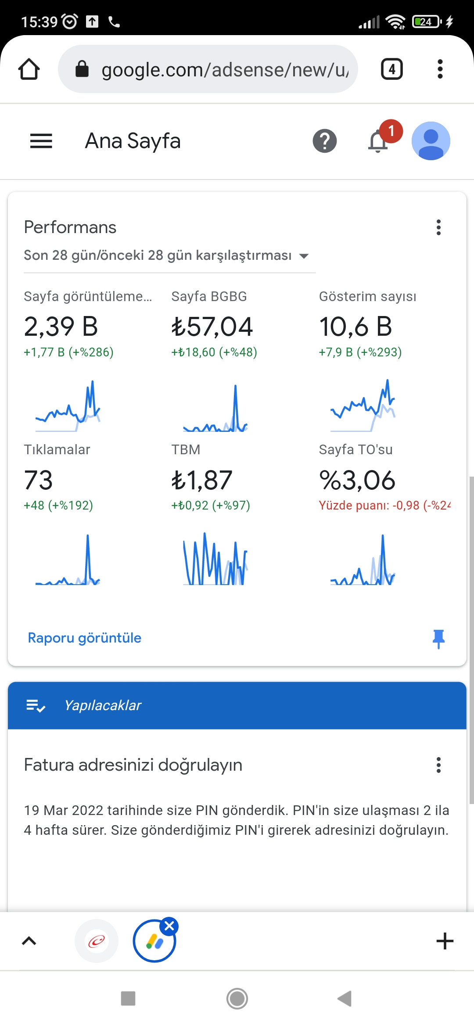Image resolution: width=474 pixels, height=1027 pixels.
Task: Tap the Tıklamalar sparkline chart
Action: 68,560
